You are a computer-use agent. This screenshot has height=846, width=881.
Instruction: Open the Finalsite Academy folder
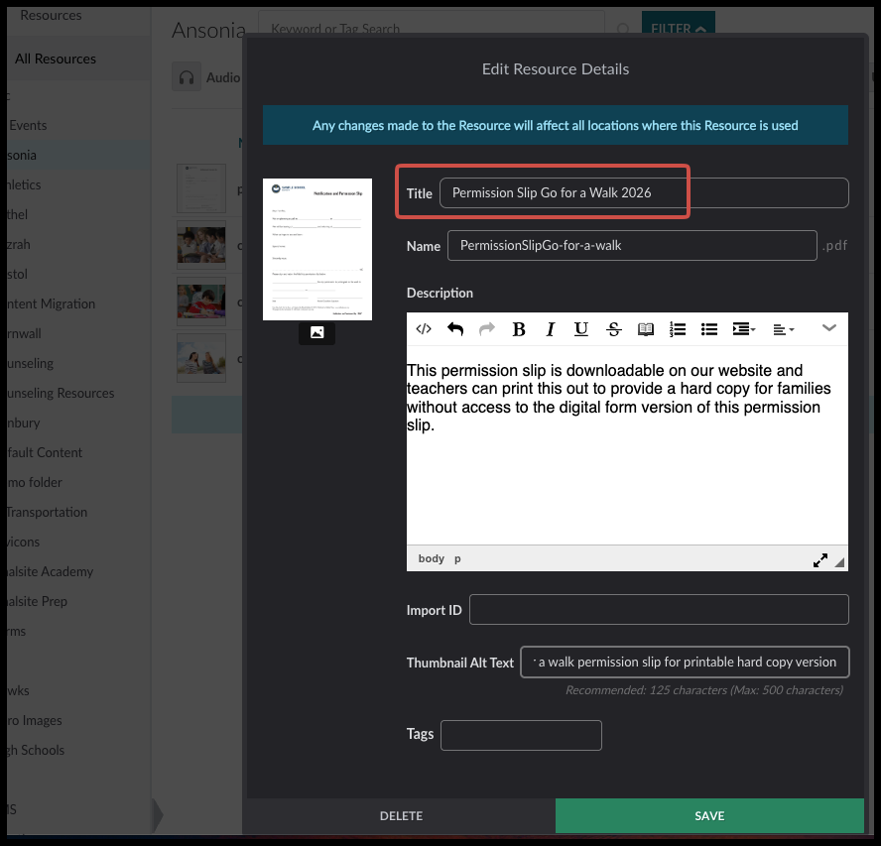pos(50,572)
